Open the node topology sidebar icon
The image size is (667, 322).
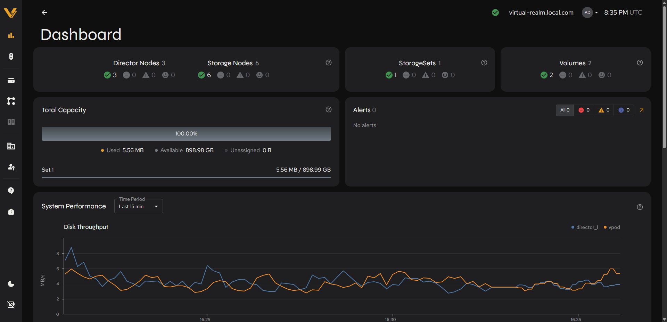11,101
